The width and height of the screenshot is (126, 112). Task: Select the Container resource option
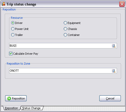coord(65,35)
